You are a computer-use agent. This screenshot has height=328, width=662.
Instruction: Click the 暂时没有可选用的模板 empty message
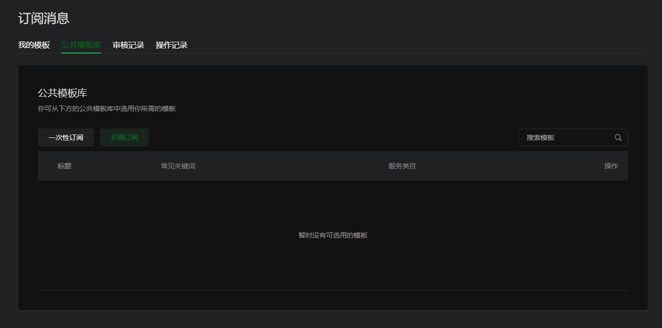[333, 235]
